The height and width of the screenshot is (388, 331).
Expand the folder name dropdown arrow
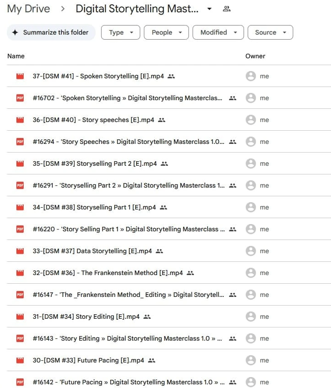coord(209,9)
